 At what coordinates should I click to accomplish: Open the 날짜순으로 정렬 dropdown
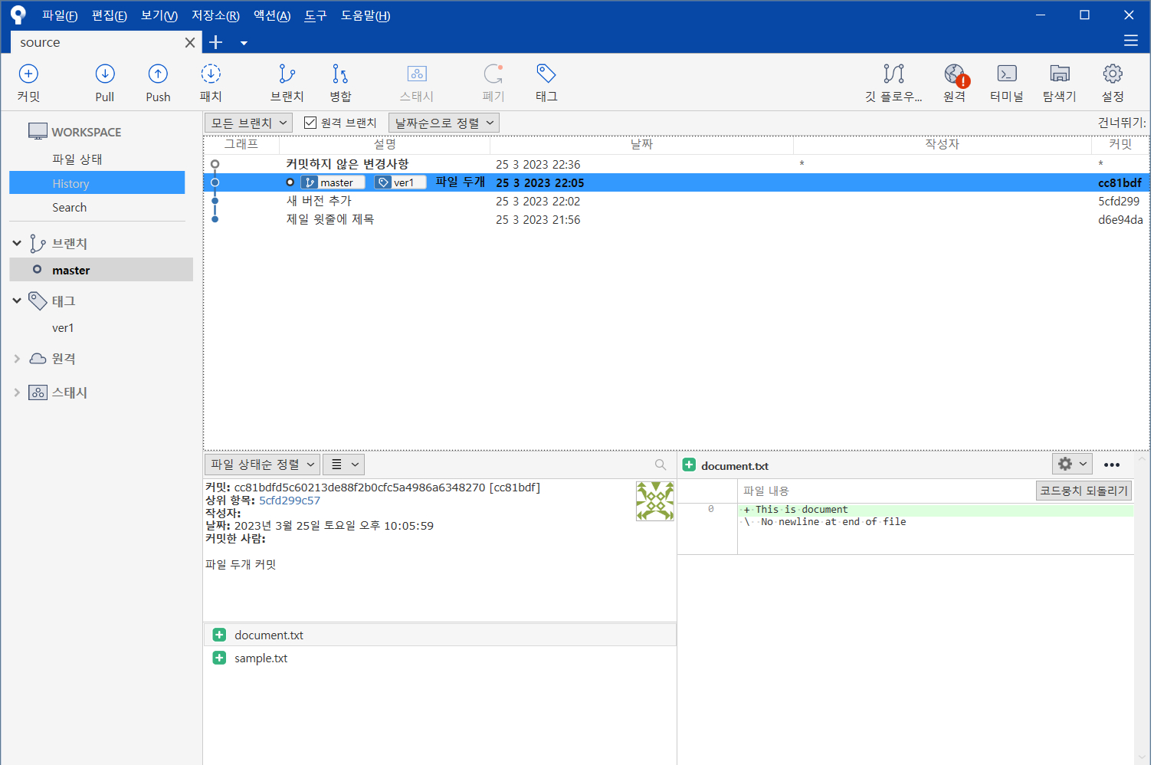(x=444, y=123)
